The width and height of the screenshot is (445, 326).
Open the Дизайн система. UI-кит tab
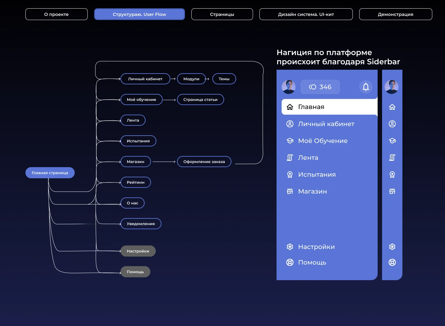306,14
